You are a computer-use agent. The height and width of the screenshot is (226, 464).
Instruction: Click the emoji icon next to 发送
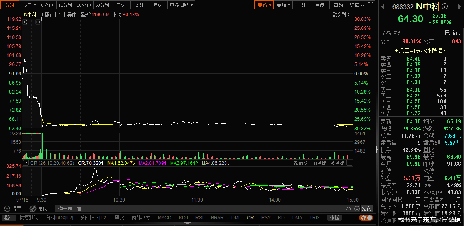pos(355,209)
